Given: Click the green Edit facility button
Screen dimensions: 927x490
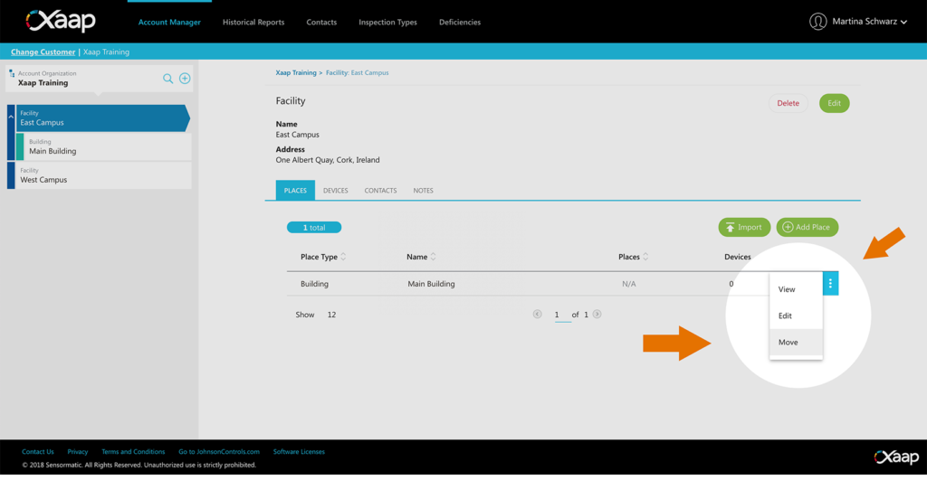Looking at the screenshot, I should (x=834, y=103).
